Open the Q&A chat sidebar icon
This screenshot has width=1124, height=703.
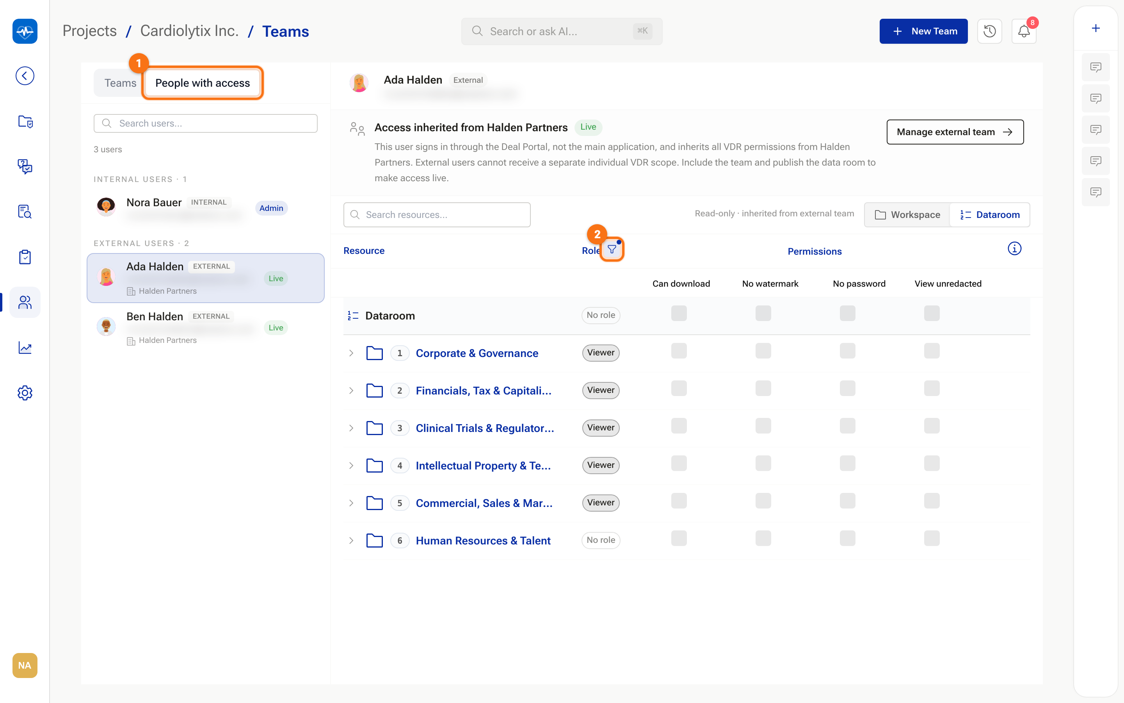pos(25,166)
